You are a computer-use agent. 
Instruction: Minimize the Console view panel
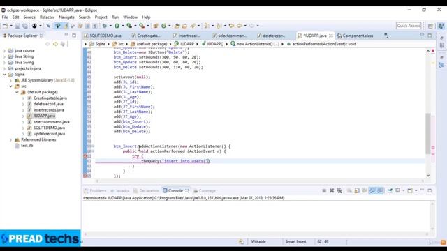click(422, 190)
